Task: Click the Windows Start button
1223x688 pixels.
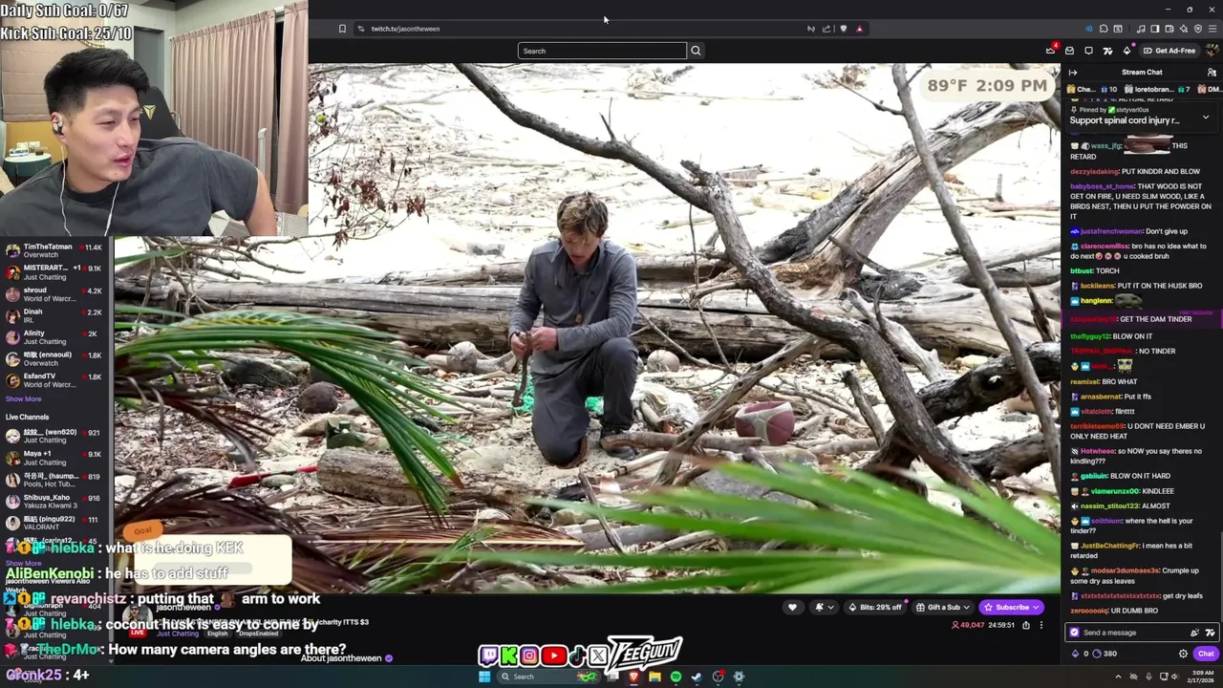Action: click(484, 677)
